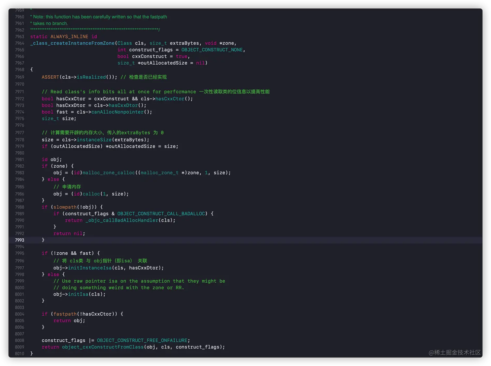Click the 'if (zone) {' statement

point(58,166)
